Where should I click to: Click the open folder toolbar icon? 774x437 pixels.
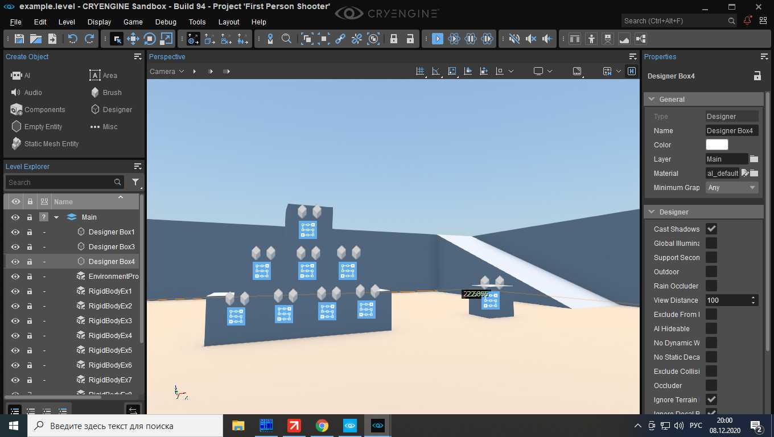tap(36, 39)
